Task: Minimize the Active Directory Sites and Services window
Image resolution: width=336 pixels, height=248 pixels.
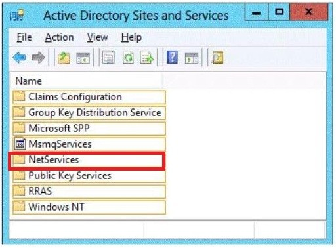Action: (x=256, y=12)
